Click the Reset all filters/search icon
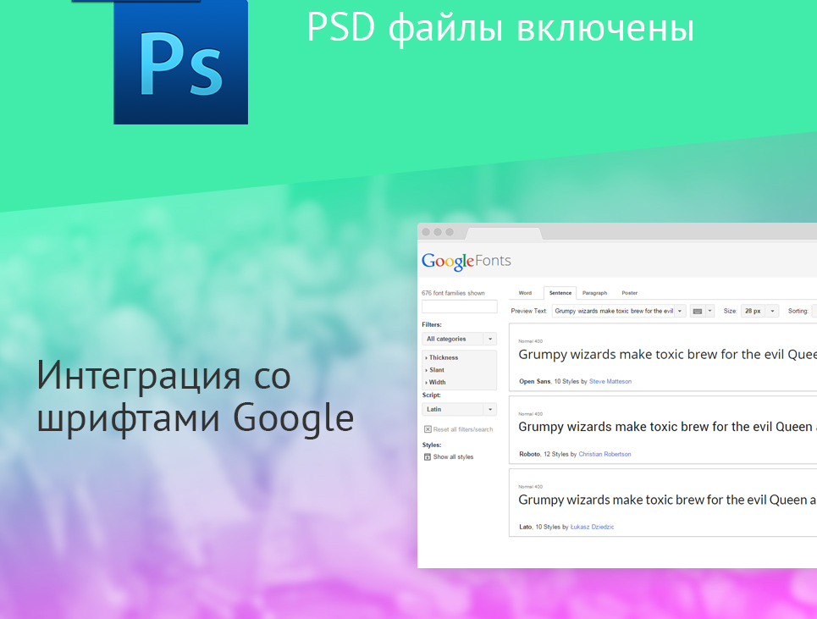817x619 pixels. pyautogui.click(x=428, y=429)
